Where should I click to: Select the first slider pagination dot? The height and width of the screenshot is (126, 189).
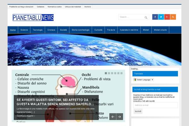(x=106, y=73)
